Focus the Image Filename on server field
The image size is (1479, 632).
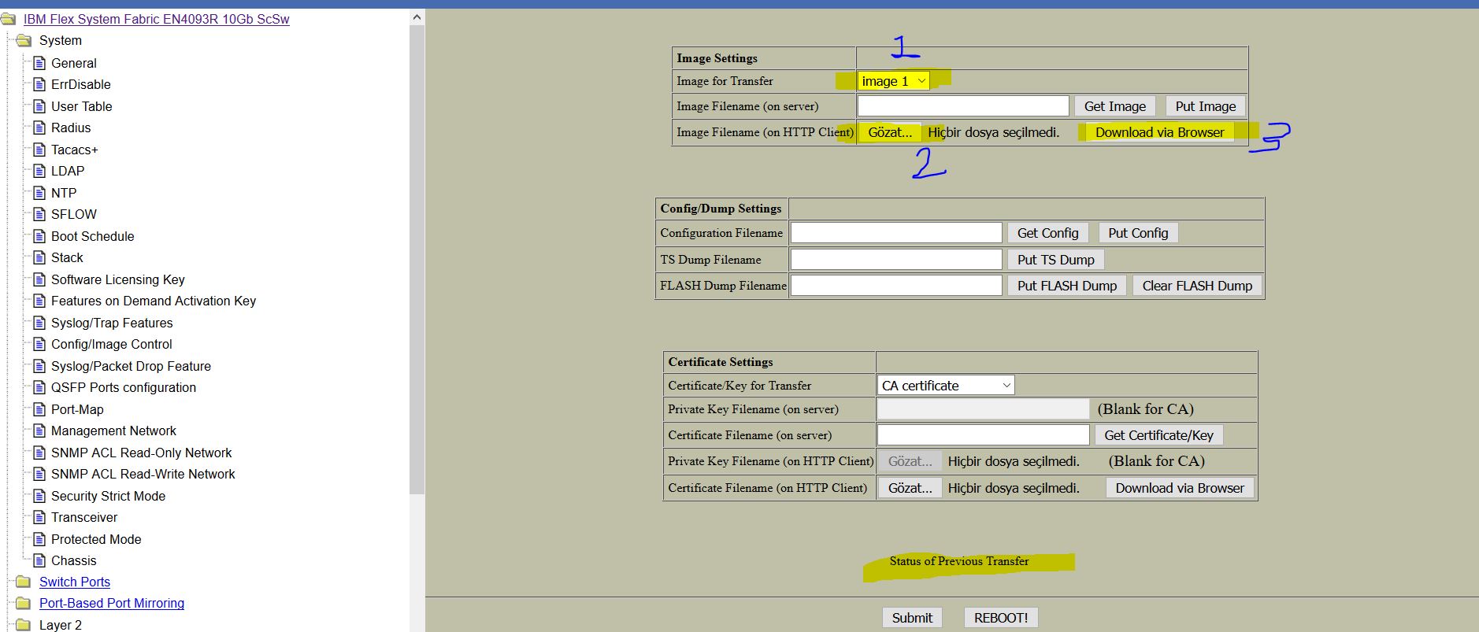963,106
